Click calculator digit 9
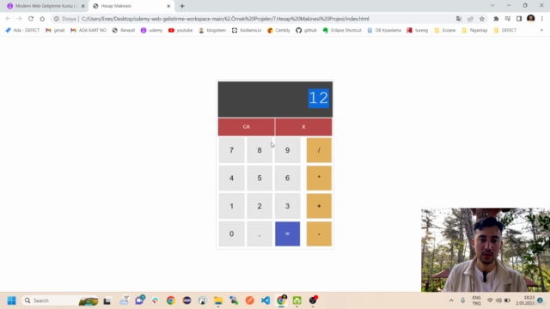This screenshot has width=550, height=309. point(288,150)
